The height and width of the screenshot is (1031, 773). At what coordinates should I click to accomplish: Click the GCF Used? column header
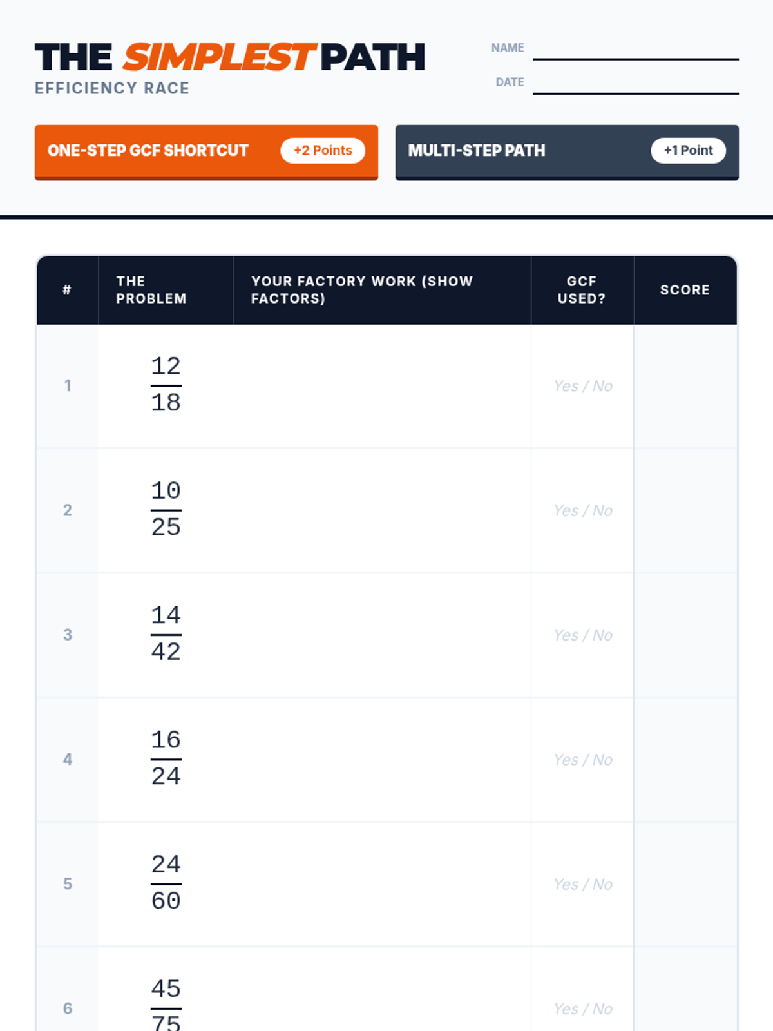coord(582,290)
